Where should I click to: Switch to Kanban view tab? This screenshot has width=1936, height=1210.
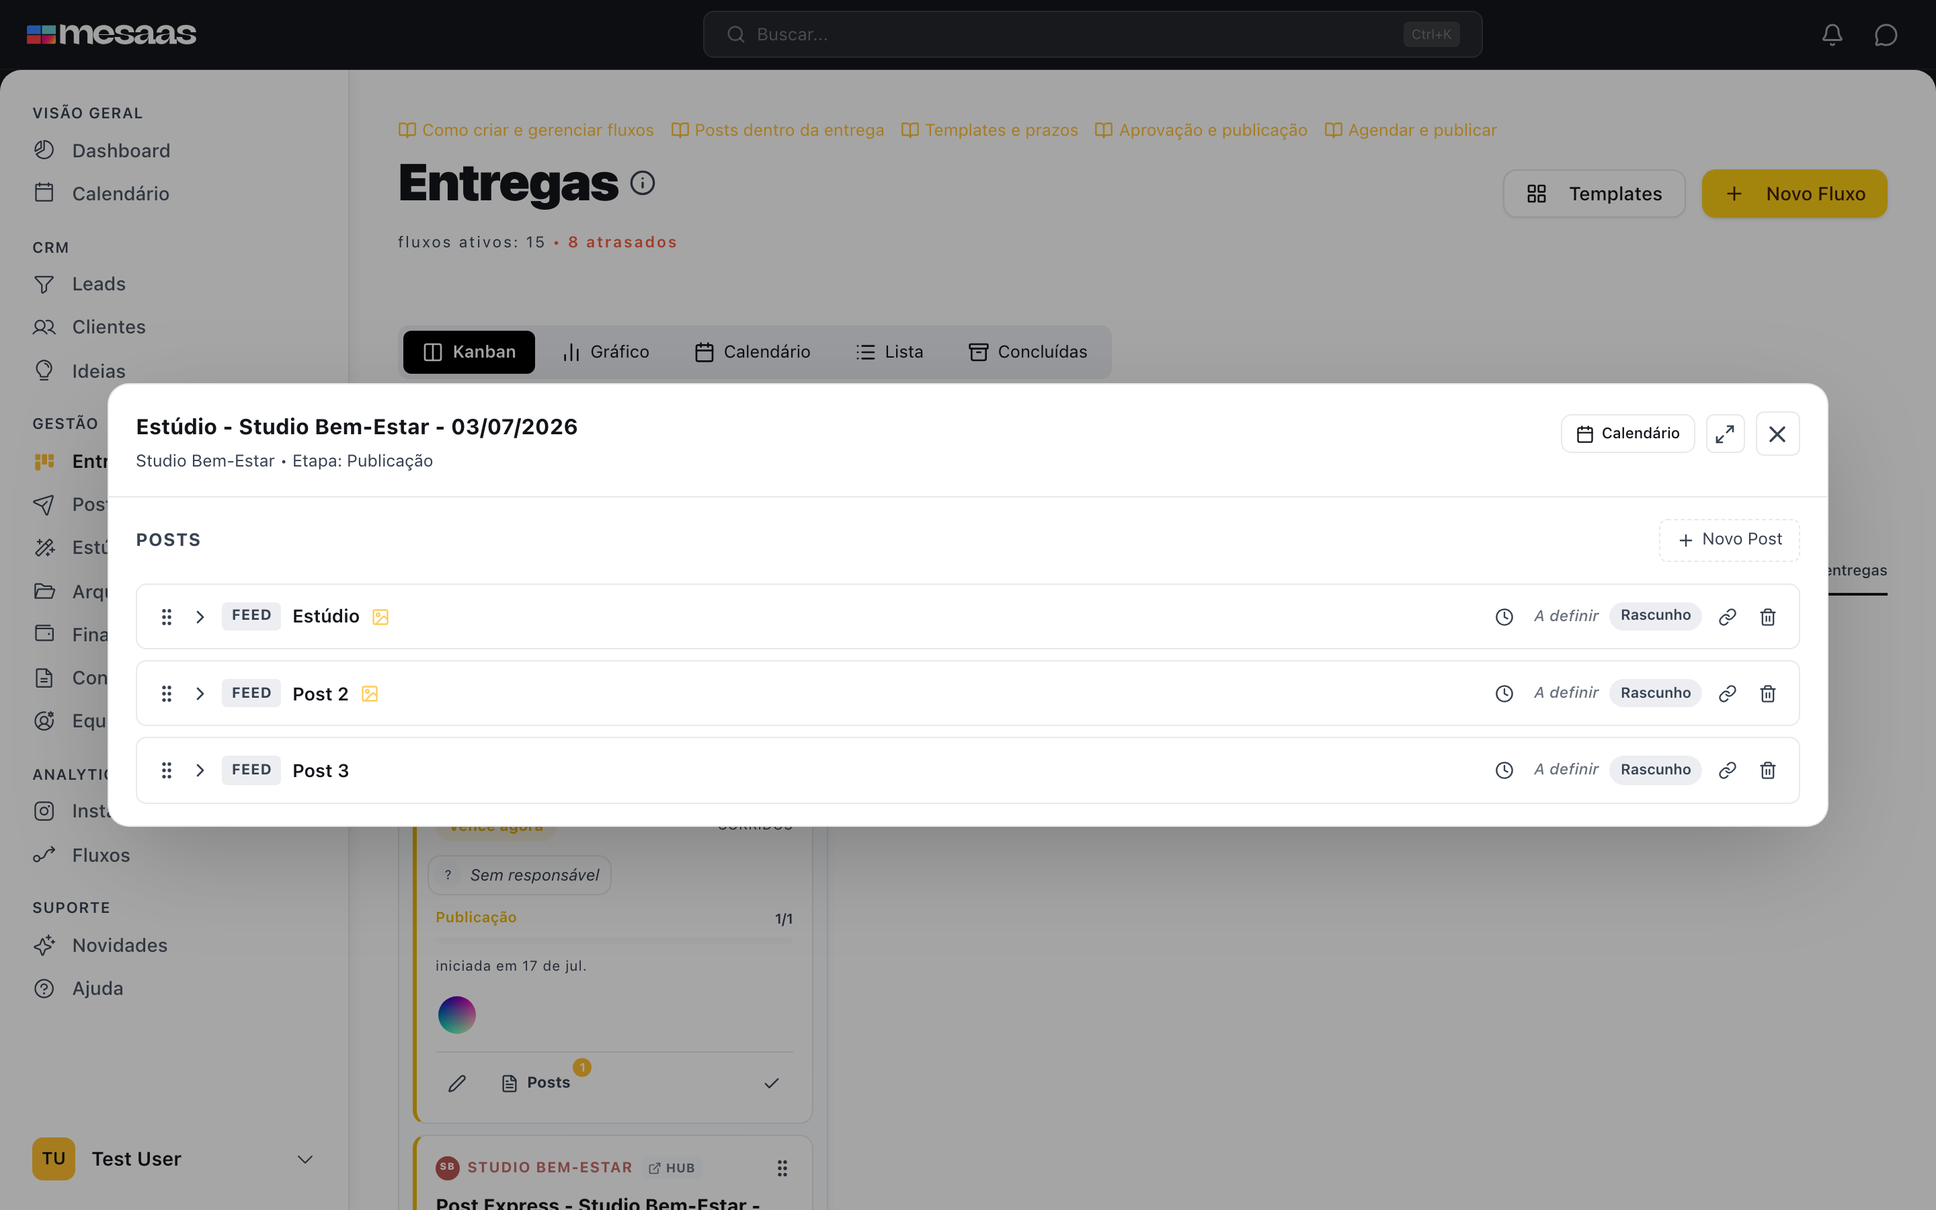pyautogui.click(x=469, y=352)
